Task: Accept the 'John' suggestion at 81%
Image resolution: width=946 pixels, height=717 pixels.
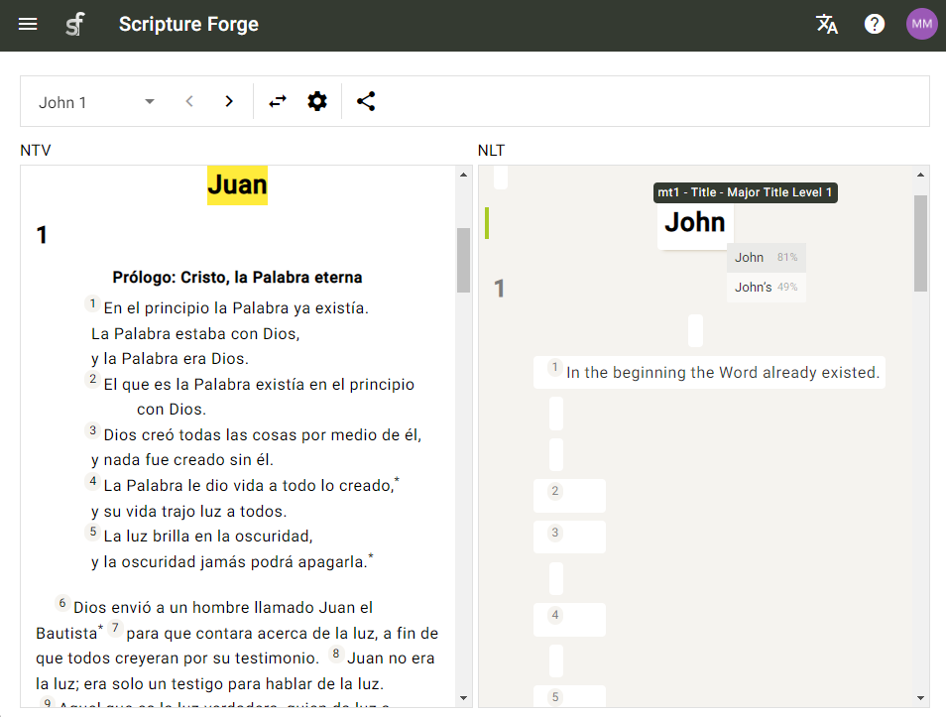Action: click(766, 257)
